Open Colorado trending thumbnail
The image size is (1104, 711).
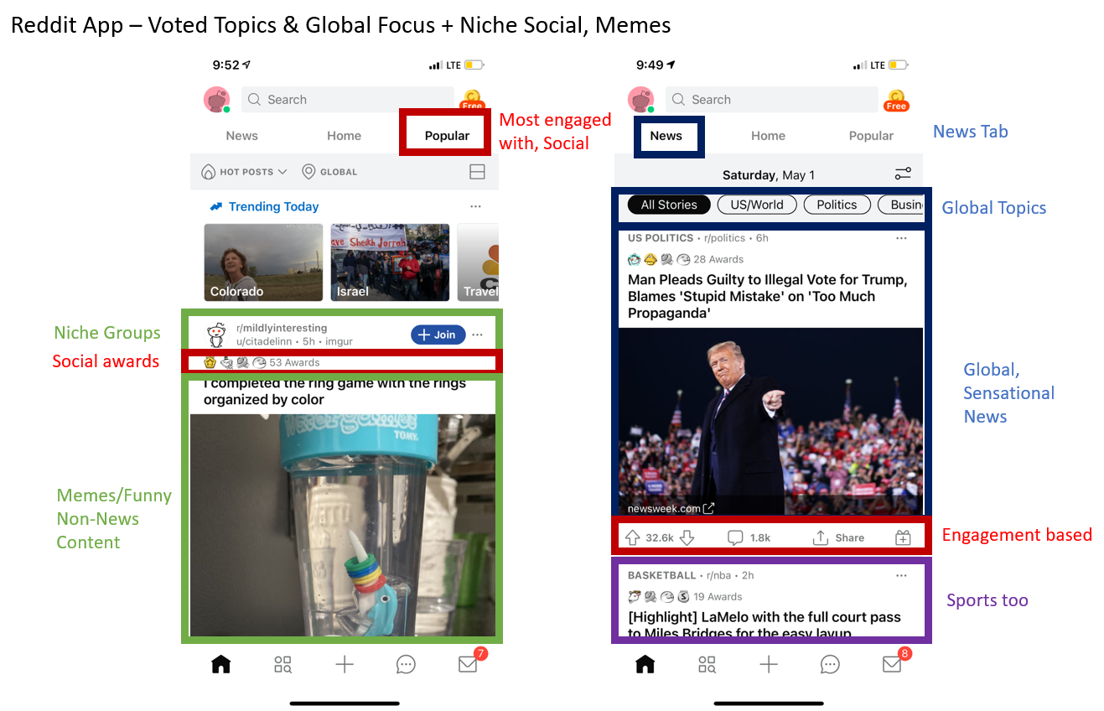point(263,262)
